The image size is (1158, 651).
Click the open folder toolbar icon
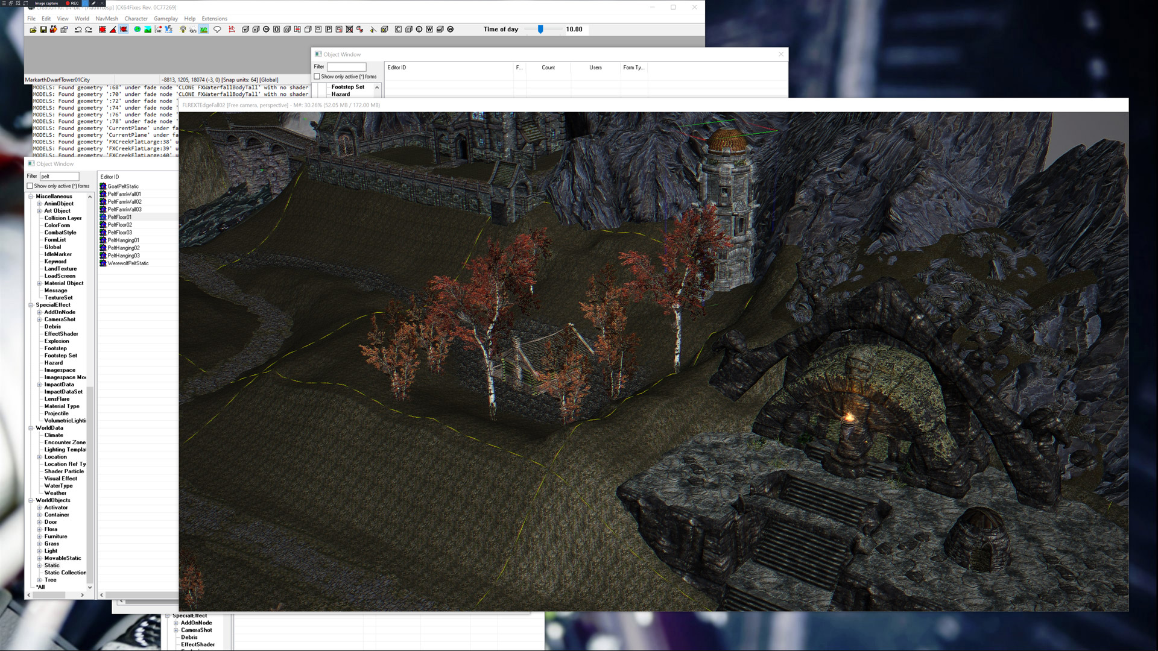[x=33, y=30]
